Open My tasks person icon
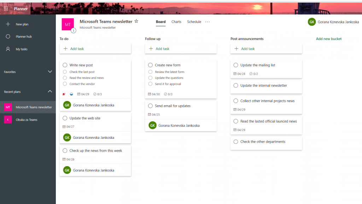 pyautogui.click(x=8, y=49)
